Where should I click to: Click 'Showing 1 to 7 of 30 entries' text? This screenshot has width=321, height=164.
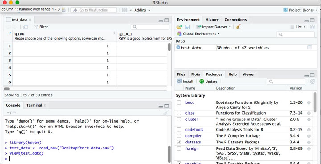[x=29, y=95]
